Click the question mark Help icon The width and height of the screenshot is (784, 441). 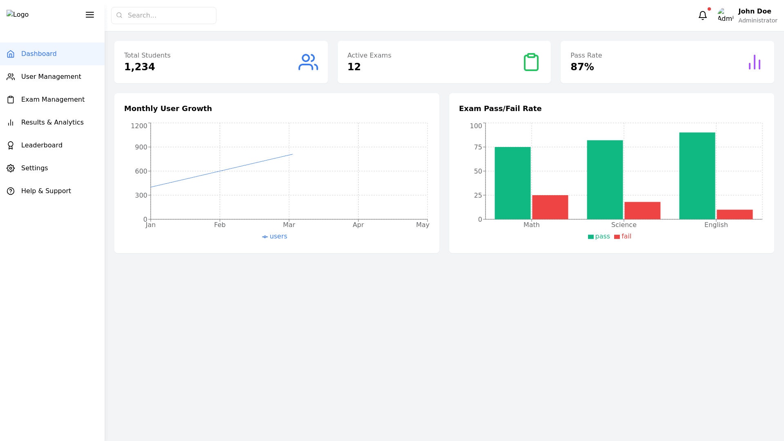pyautogui.click(x=11, y=191)
